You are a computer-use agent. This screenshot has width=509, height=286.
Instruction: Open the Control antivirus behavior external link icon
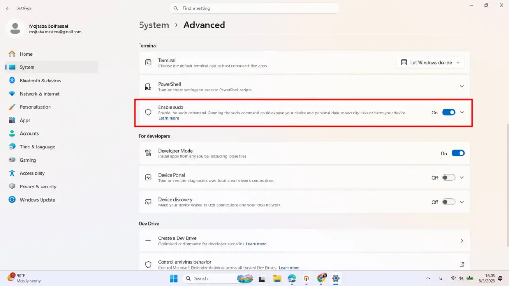click(x=461, y=265)
